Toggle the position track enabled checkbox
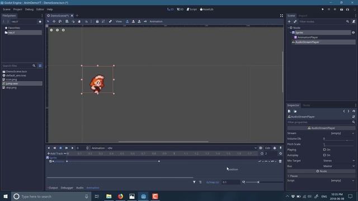Screen dimensions: 358x201 point(50,161)
